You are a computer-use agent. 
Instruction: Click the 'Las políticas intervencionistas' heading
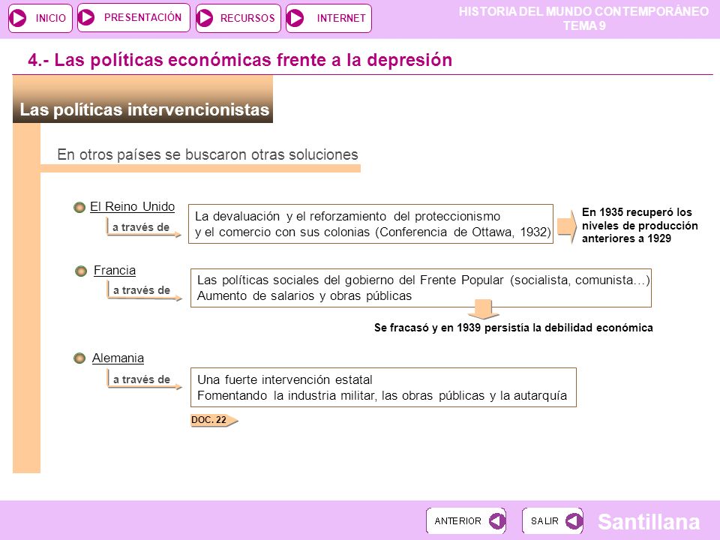144,109
